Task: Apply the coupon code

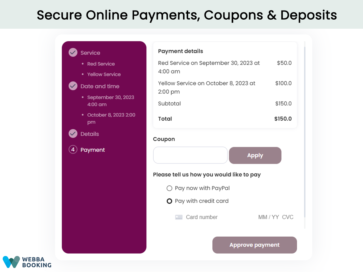Action: point(255,155)
